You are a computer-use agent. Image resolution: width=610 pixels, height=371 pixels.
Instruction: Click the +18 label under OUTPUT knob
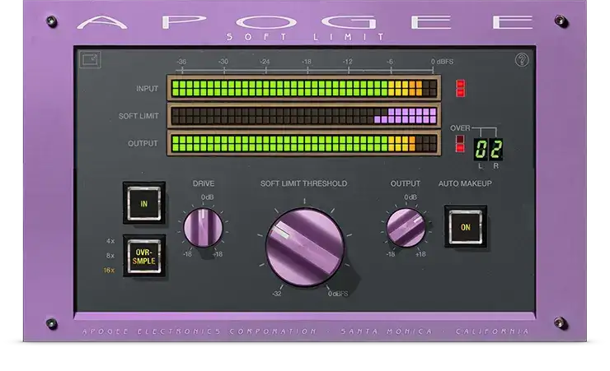(x=420, y=254)
